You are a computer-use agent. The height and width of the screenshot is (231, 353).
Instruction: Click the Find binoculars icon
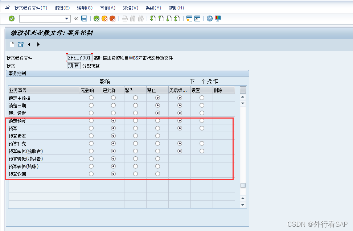(133, 18)
